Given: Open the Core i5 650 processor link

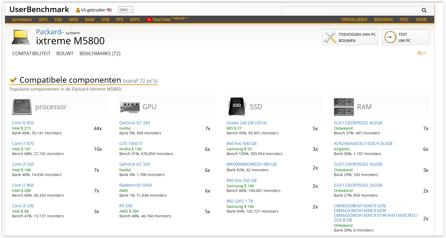Looking at the screenshot, I should (23, 123).
